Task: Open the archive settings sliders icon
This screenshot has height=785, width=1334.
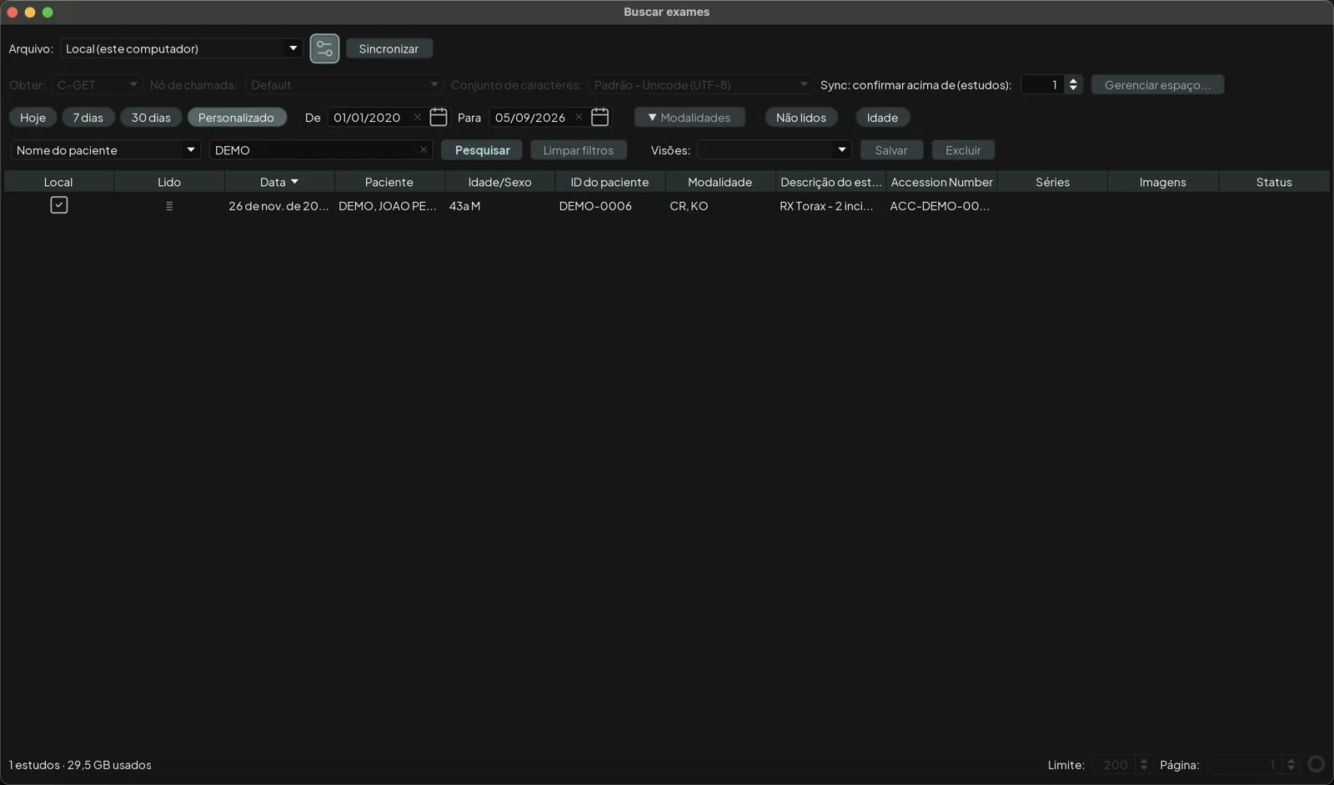Action: [324, 48]
